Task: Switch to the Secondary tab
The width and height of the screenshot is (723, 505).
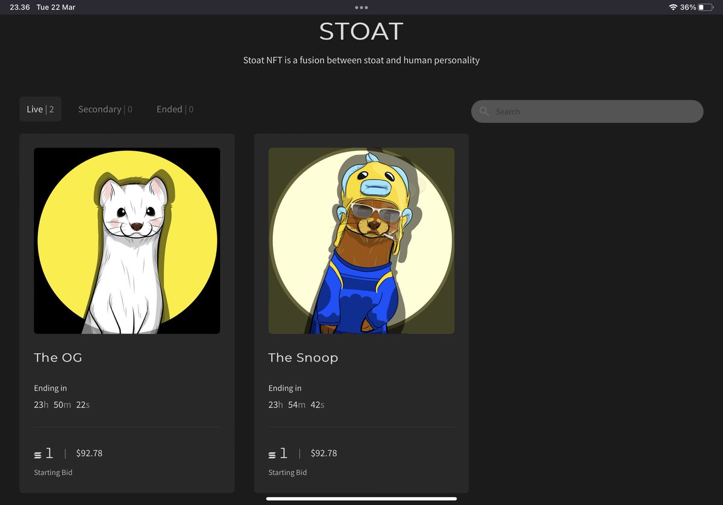Action: pyautogui.click(x=105, y=109)
